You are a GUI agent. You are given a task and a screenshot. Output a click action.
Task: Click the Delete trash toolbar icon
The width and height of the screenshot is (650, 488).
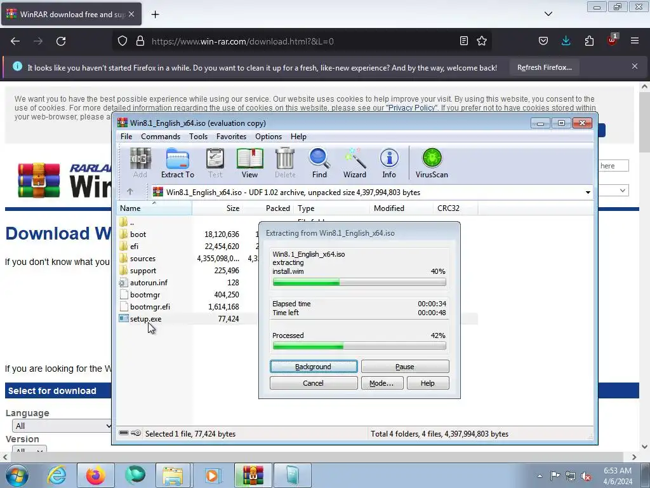coord(285,163)
